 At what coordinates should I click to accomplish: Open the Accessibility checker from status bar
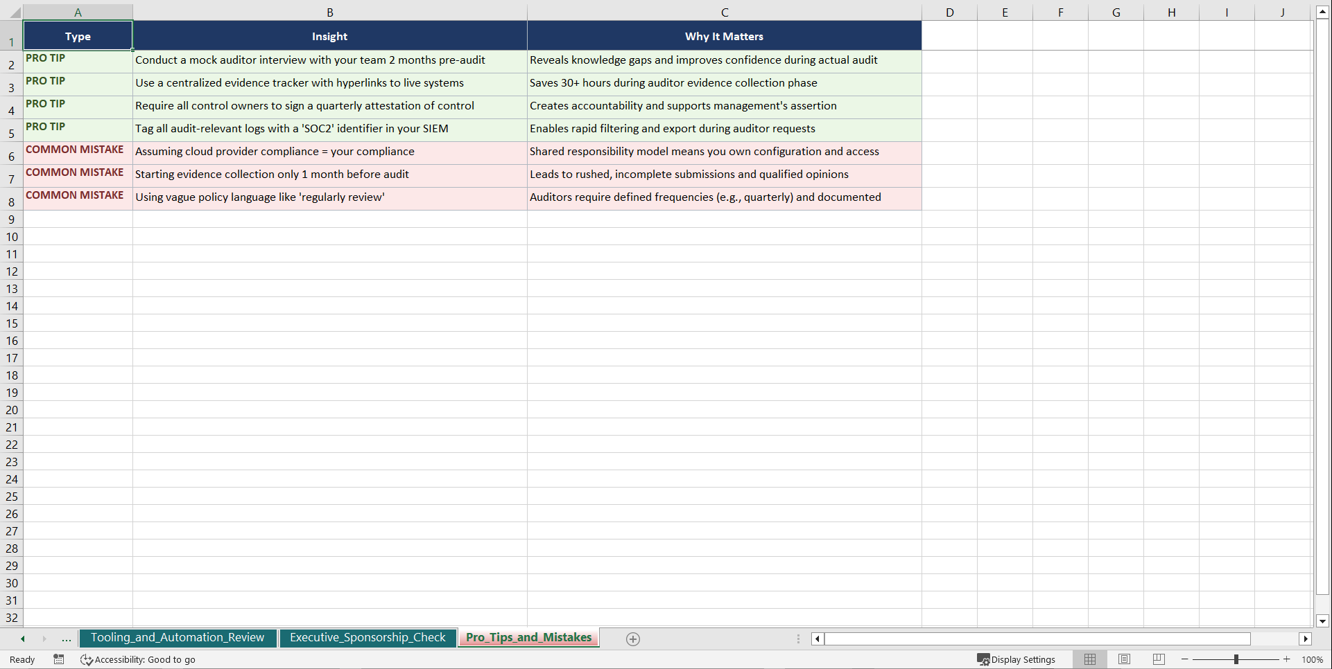138,659
